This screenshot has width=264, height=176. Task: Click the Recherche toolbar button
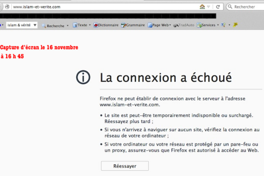coord(53,26)
